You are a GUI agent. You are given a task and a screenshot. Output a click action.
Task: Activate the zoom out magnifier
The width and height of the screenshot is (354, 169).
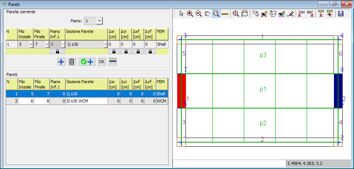tap(199, 14)
